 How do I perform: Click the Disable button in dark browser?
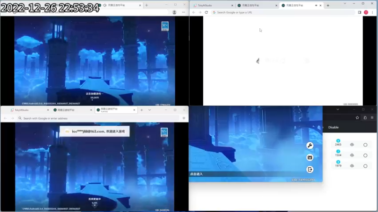pyautogui.click(x=334, y=127)
